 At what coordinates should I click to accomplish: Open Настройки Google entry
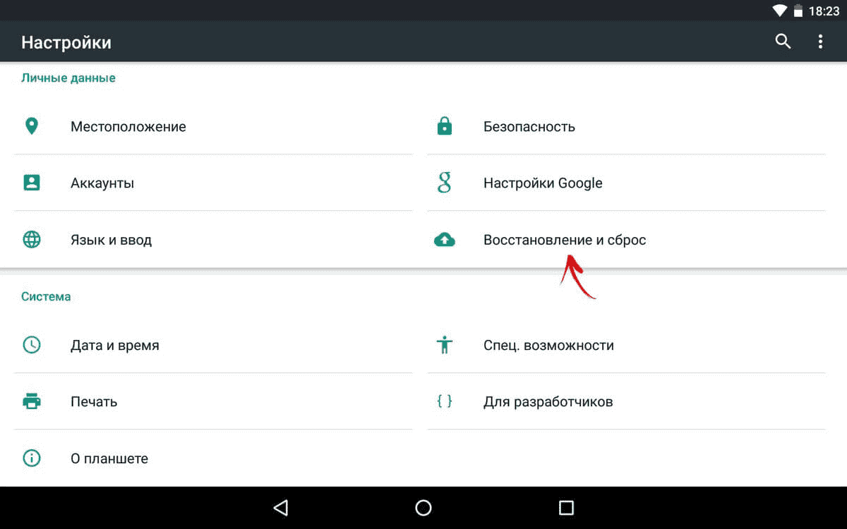(x=626, y=183)
